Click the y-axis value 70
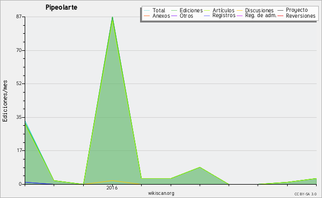This screenshot has width=322, height=198. click(x=19, y=50)
